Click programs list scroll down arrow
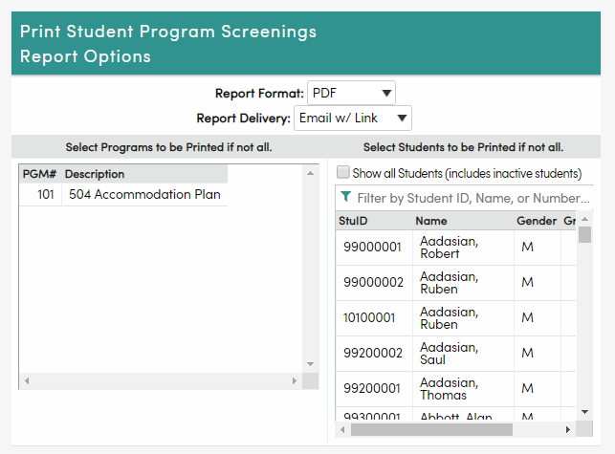615x454 pixels. coord(310,363)
